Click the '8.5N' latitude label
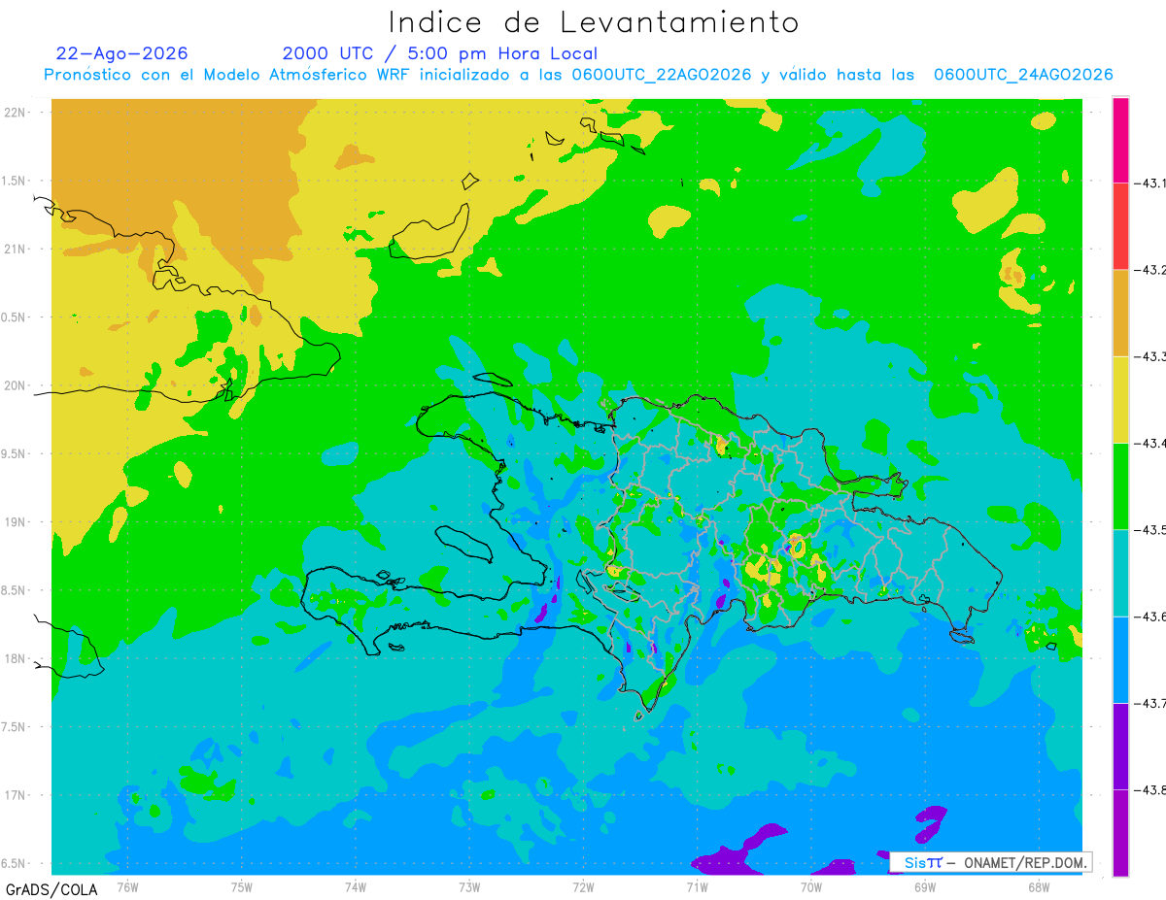This screenshot has width=1166, height=900. click(x=14, y=590)
